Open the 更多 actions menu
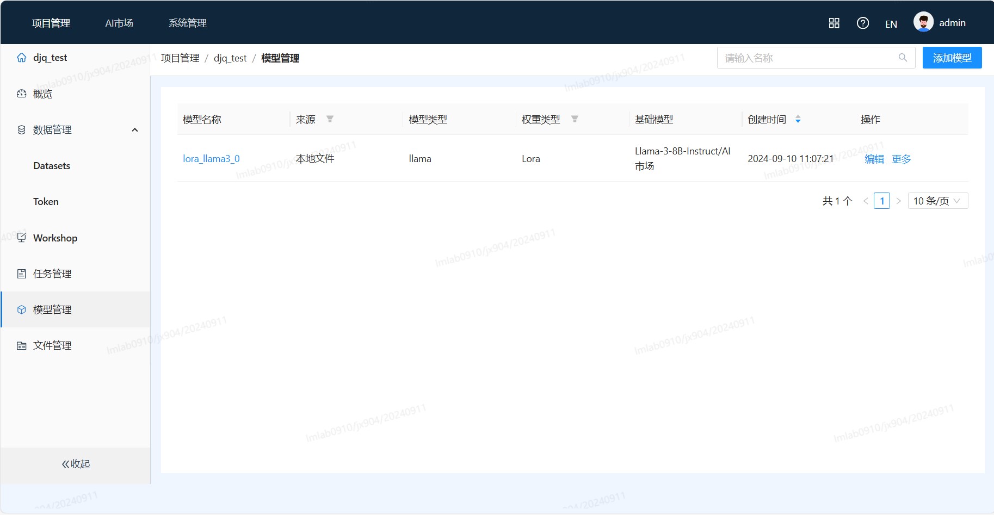The image size is (994, 515). pos(901,159)
